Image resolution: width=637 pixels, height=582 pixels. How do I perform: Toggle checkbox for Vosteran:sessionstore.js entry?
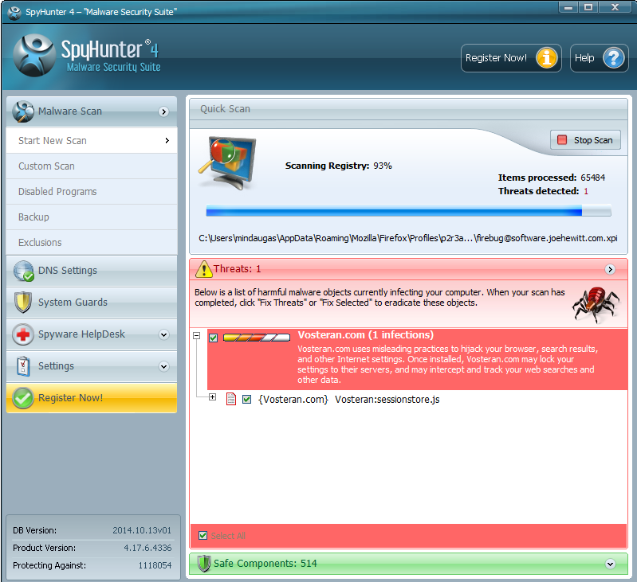246,399
